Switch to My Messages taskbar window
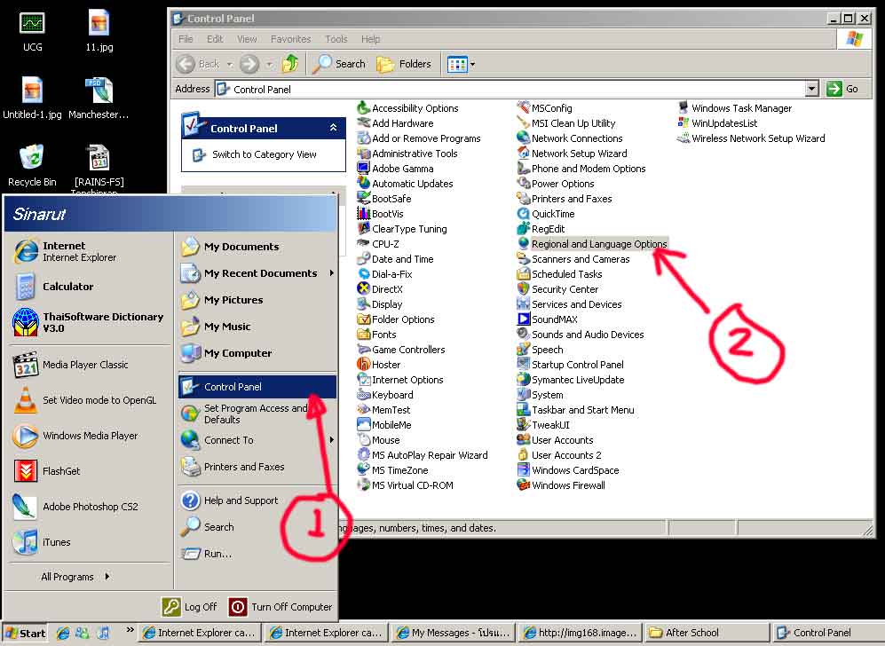 (454, 633)
